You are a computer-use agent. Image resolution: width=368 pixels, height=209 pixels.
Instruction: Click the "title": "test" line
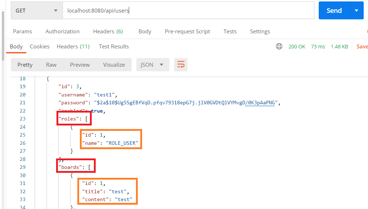click(106, 191)
